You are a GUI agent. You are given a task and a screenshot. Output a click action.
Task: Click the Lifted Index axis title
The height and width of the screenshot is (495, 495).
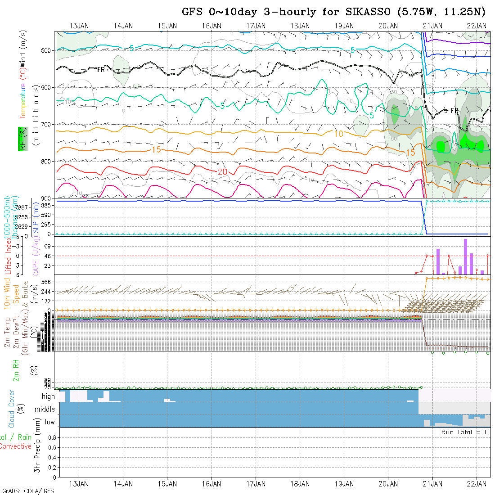(8, 255)
